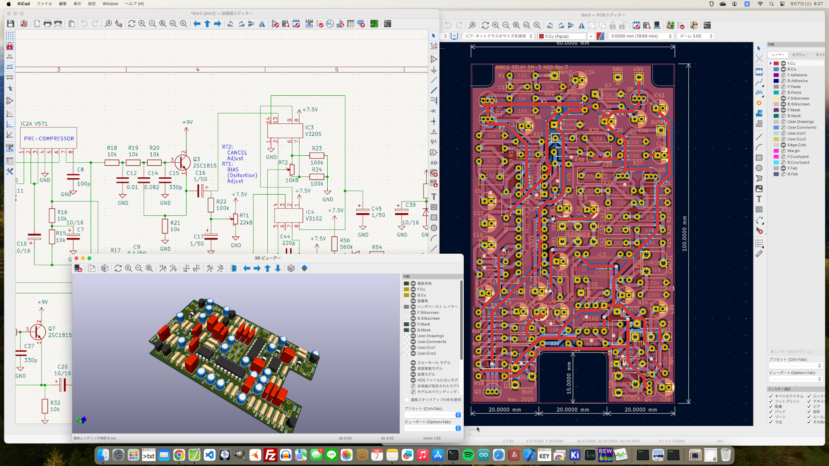
Task: Open the 表示 menu
Action: (x=77, y=4)
